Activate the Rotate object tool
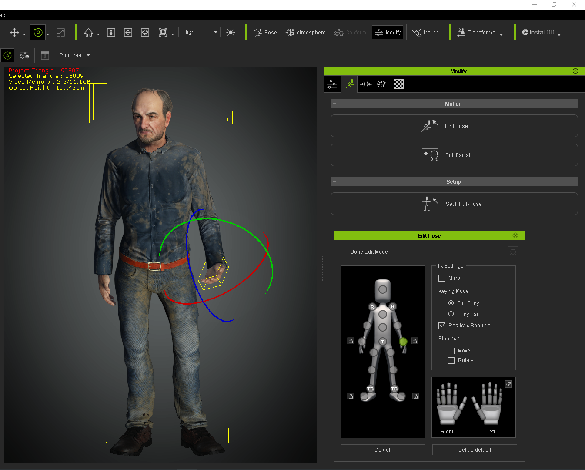This screenshot has height=470, width=585. (38, 32)
